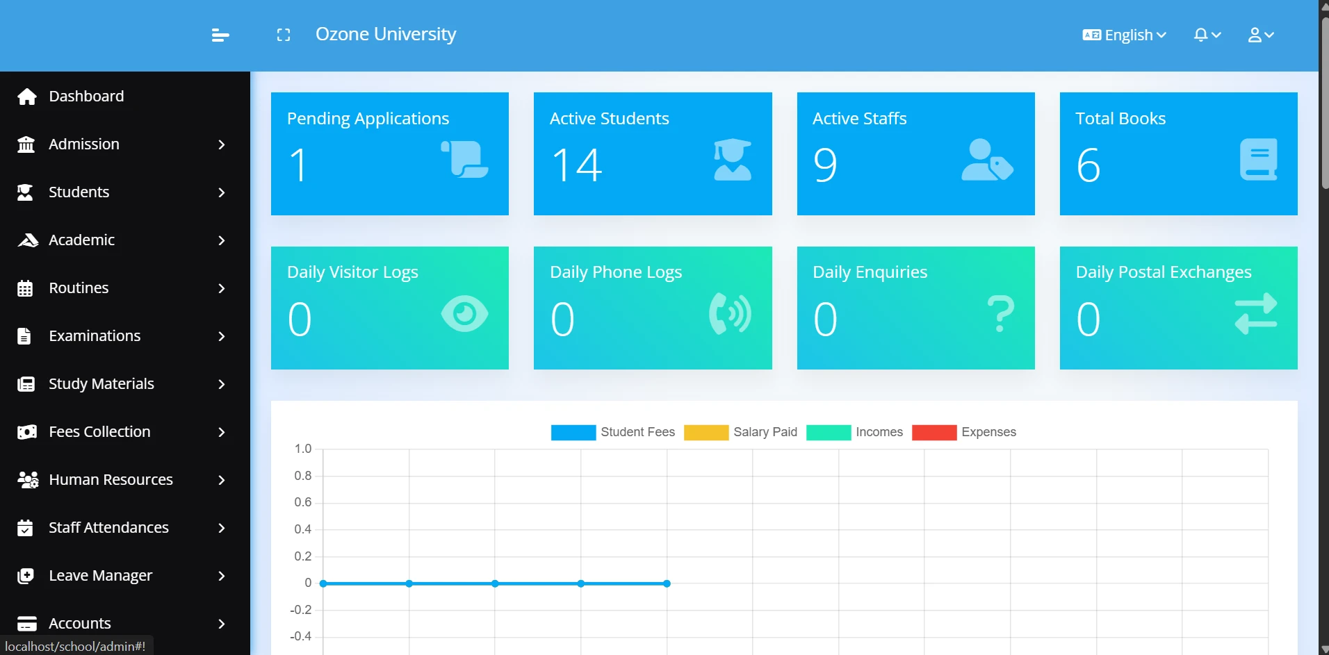Screen dimensions: 1329x655
Task: Click the exchange arrows icon on Postal Exchanges
Action: (x=1256, y=314)
